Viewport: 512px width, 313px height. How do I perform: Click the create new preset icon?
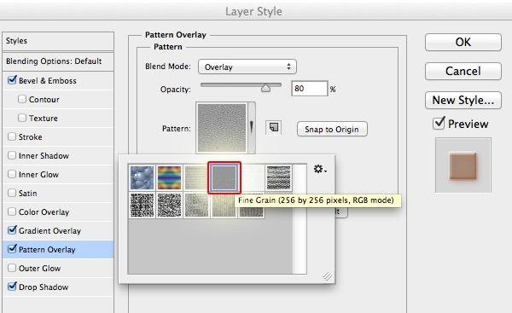[274, 128]
